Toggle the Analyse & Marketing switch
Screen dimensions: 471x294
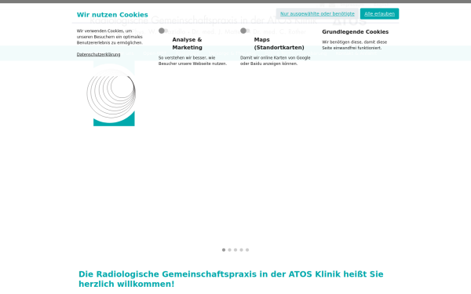click(163, 31)
